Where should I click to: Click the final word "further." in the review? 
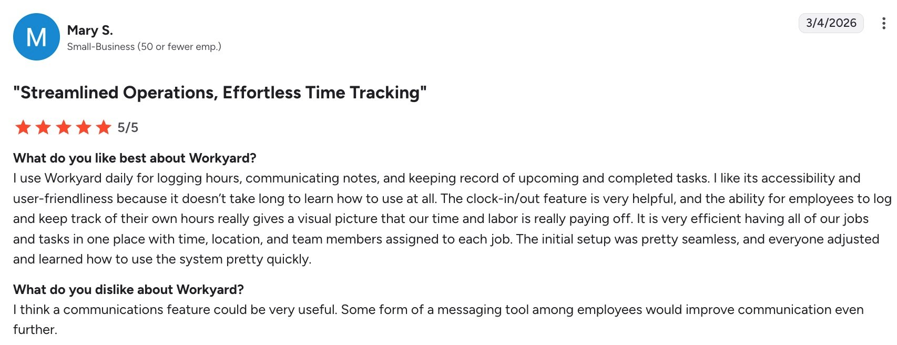(35, 330)
